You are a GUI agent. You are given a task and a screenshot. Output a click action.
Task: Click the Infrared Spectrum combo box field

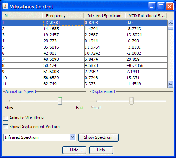(x=40, y=137)
